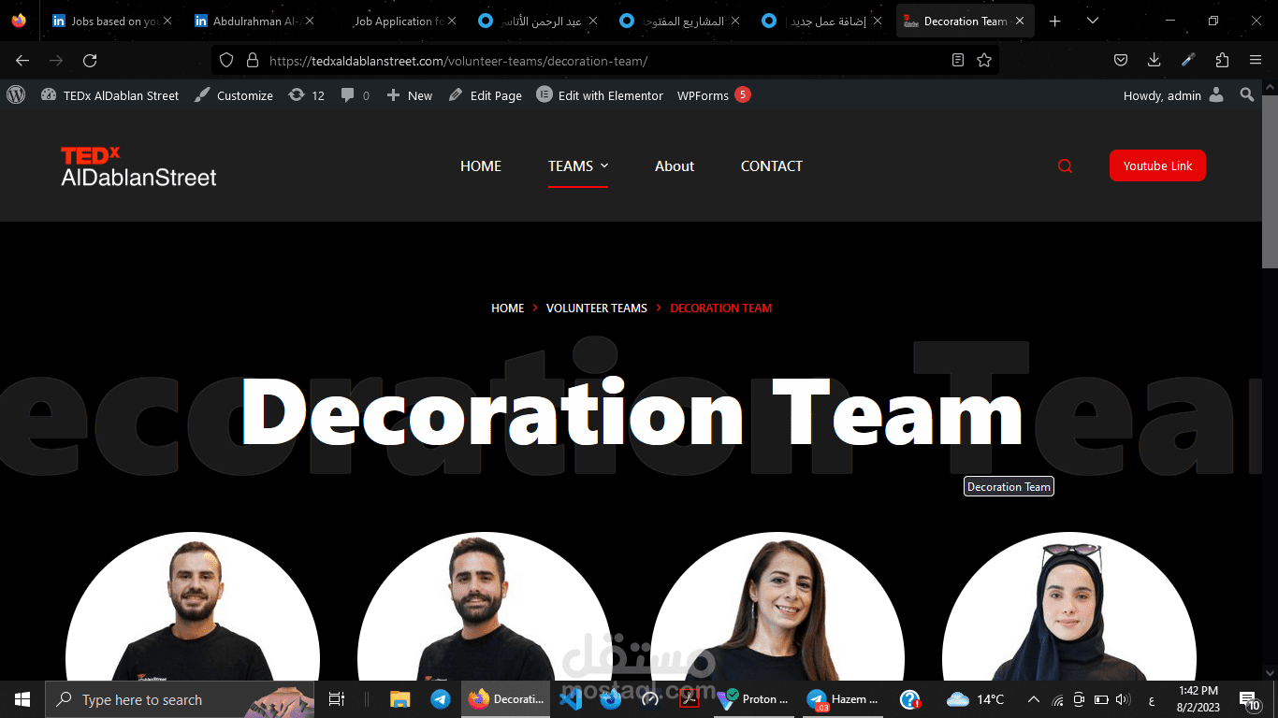
Task: Open the Firefox Downloads panel
Action: click(x=1155, y=60)
